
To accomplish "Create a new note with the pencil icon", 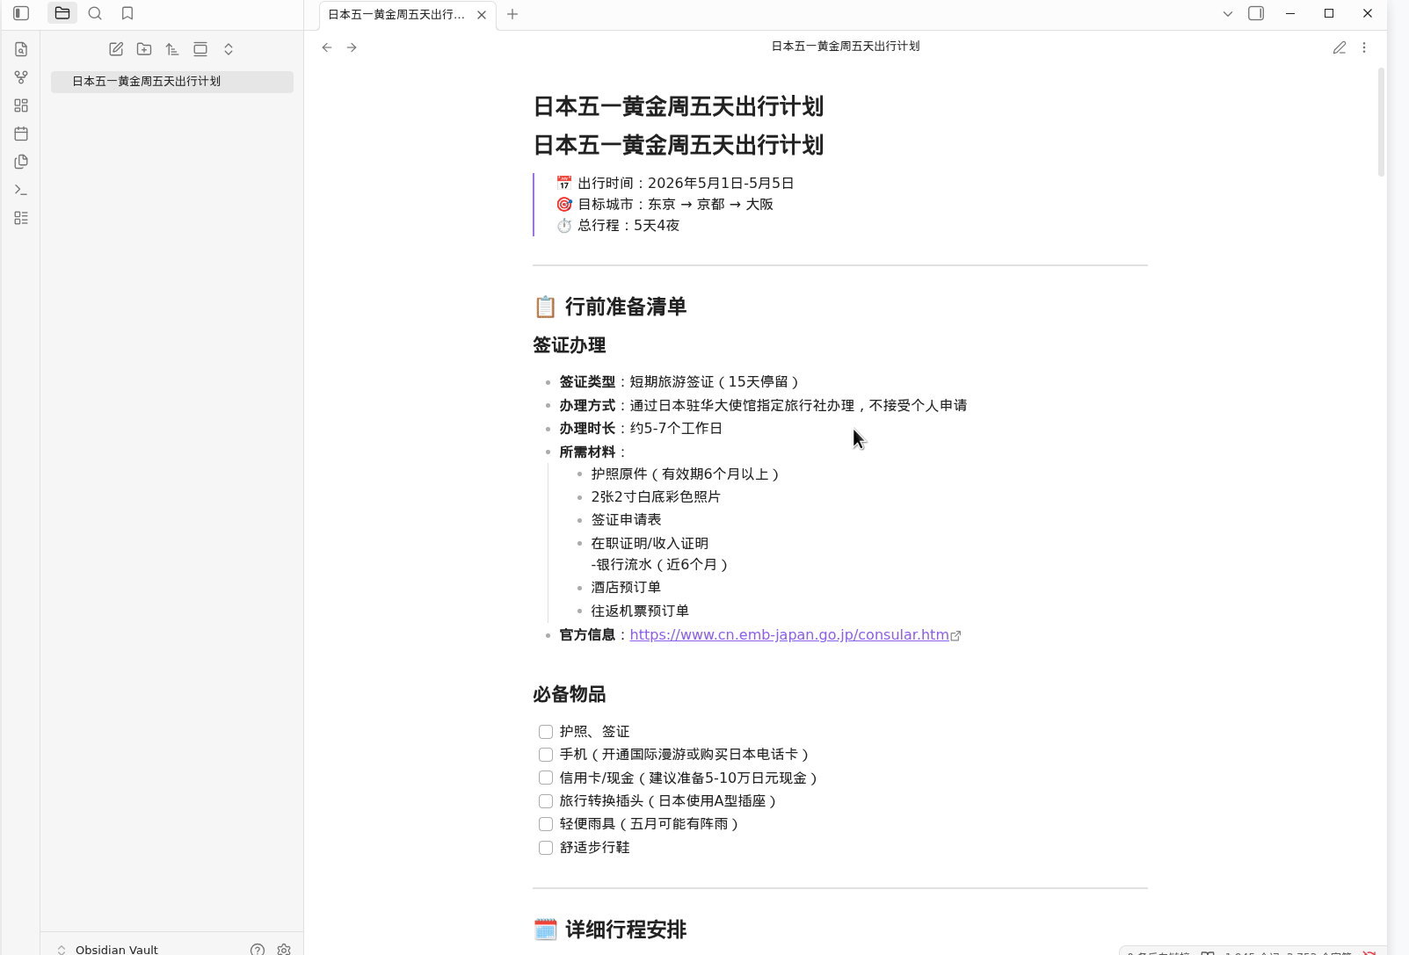I will click(x=116, y=49).
